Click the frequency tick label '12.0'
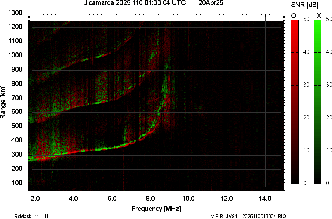 click(x=227, y=198)
